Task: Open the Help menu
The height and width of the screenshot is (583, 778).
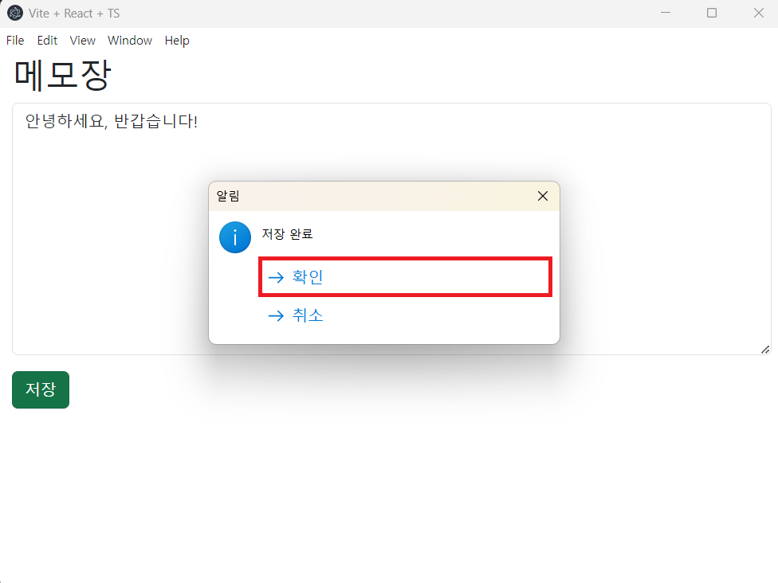Action: pos(177,41)
